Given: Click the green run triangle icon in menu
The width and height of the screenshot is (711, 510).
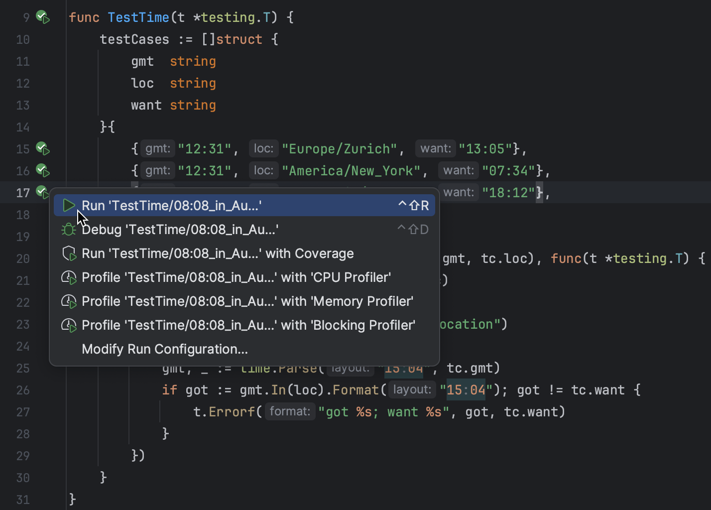Looking at the screenshot, I should [69, 205].
